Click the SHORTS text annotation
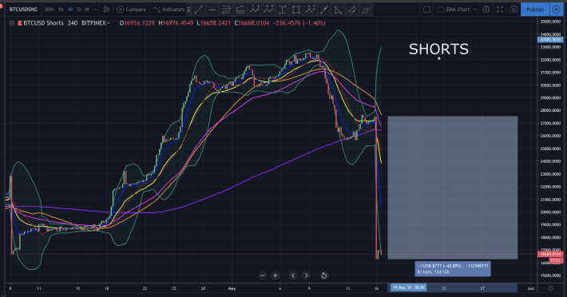This screenshot has height=297, width=567. click(438, 49)
